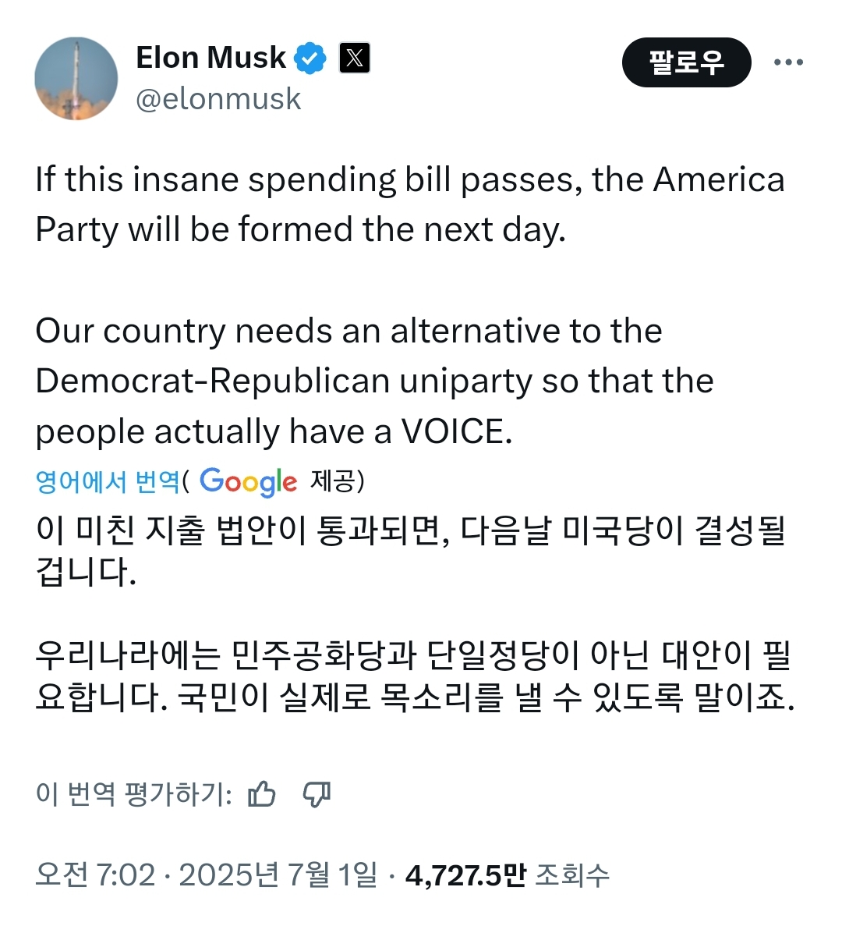Screen dimensions: 842x926
Task: Click the thumbs down translation rating icon
Action: 317,795
